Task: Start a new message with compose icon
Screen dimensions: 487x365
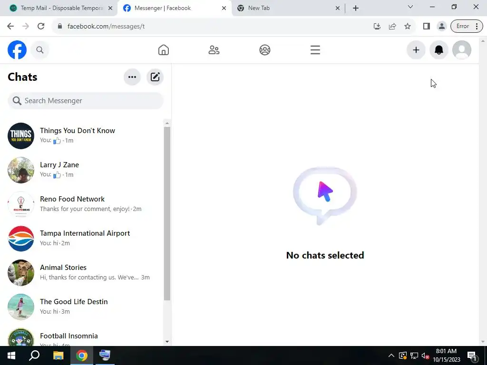Action: [x=155, y=77]
